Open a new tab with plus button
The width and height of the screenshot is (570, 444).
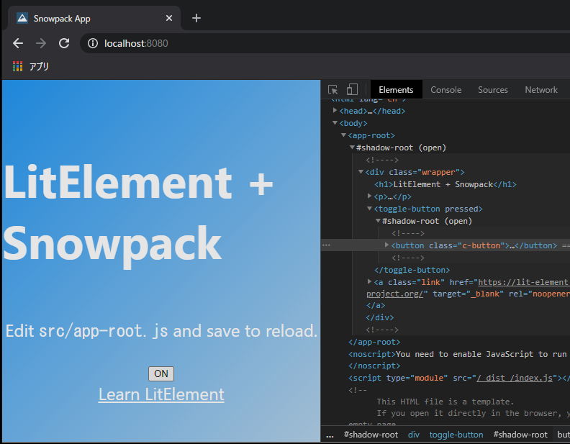coord(196,18)
